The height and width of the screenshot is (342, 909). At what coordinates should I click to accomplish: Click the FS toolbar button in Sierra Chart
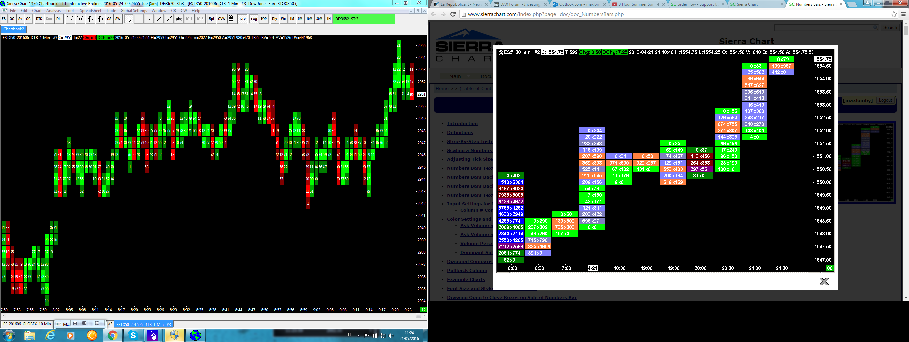coord(4,19)
